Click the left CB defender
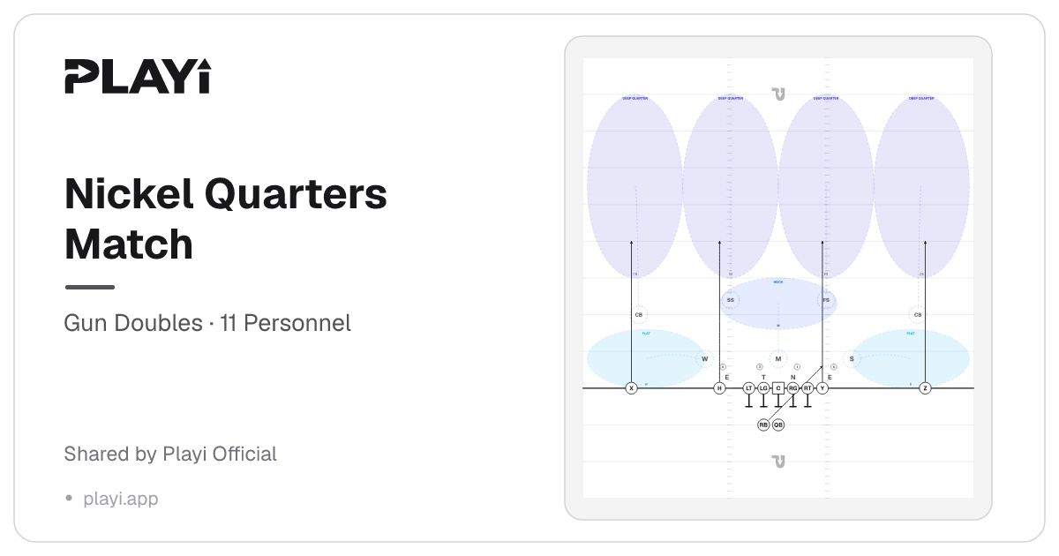1059x556 pixels. tap(638, 315)
